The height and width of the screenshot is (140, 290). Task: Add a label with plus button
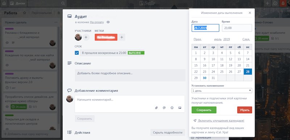pos(122,37)
